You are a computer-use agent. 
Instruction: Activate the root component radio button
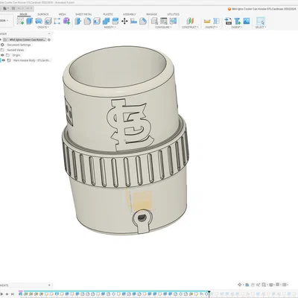point(49,39)
